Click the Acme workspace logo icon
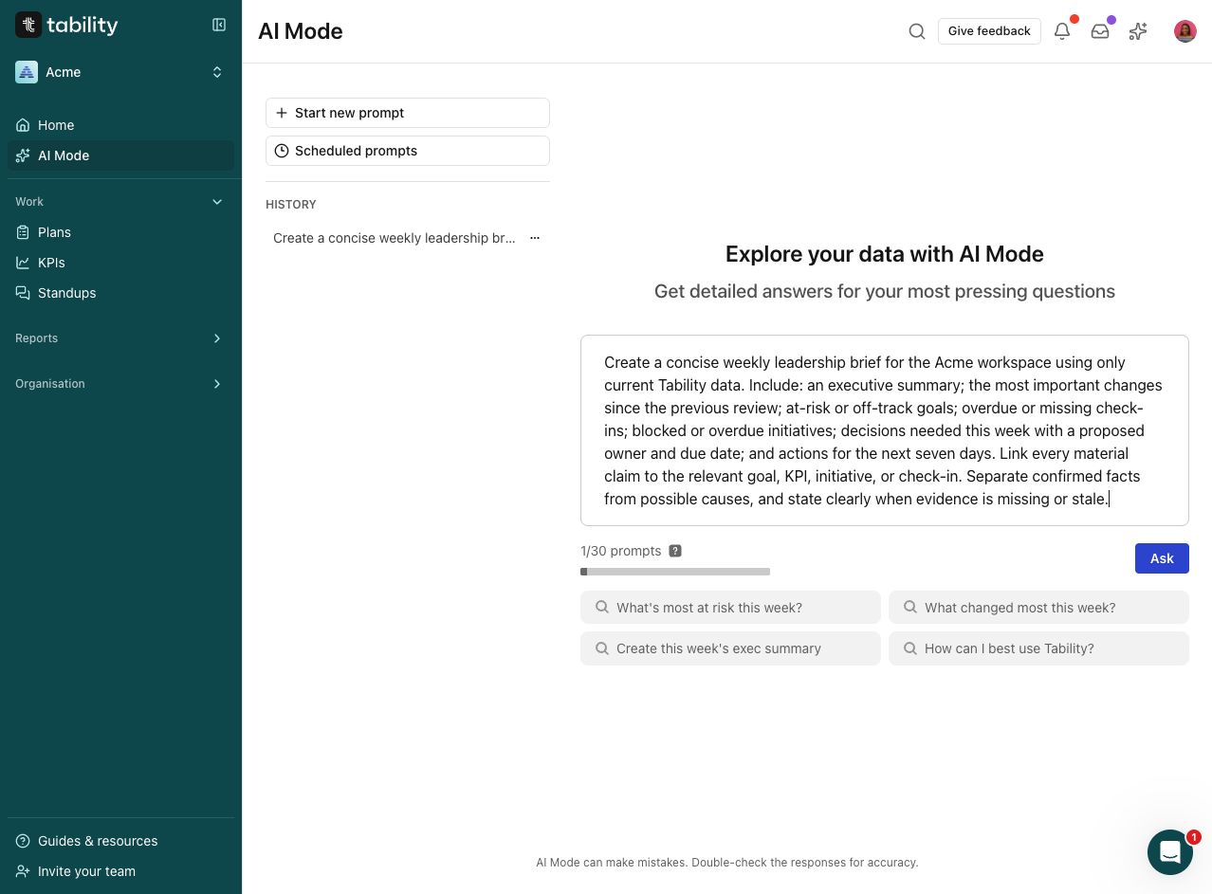Screen dimensions: 1212x894 [x=27, y=72]
